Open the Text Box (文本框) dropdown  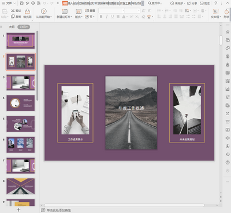tap(215, 17)
